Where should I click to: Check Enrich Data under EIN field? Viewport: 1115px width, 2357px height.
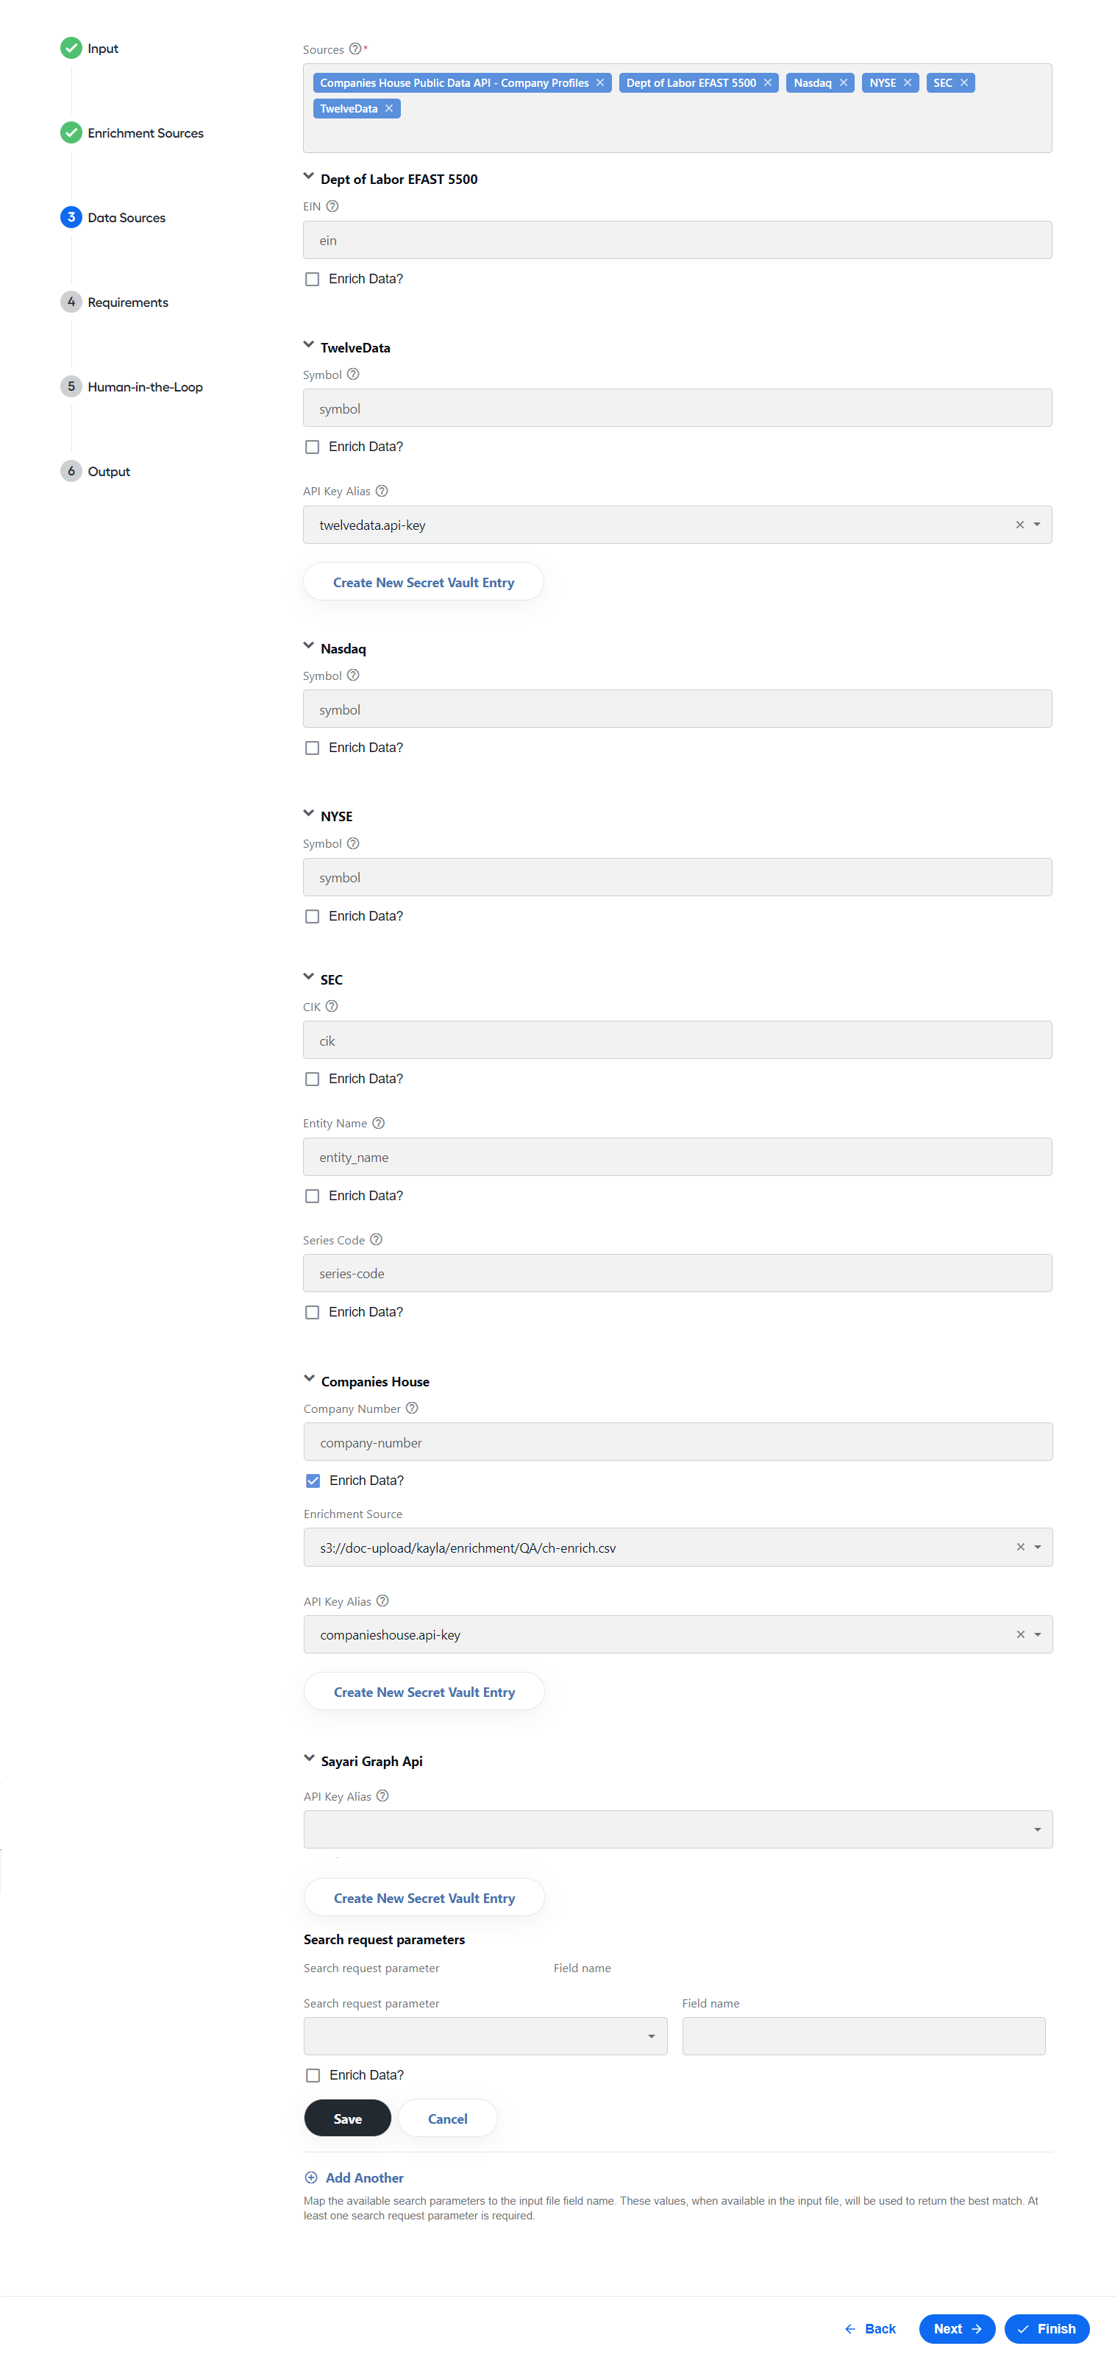[312, 279]
